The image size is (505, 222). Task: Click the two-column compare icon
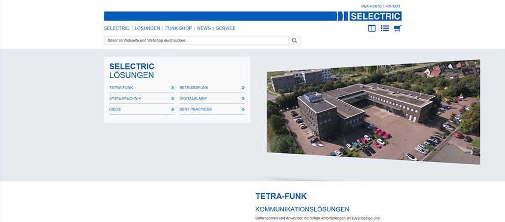coord(372,28)
